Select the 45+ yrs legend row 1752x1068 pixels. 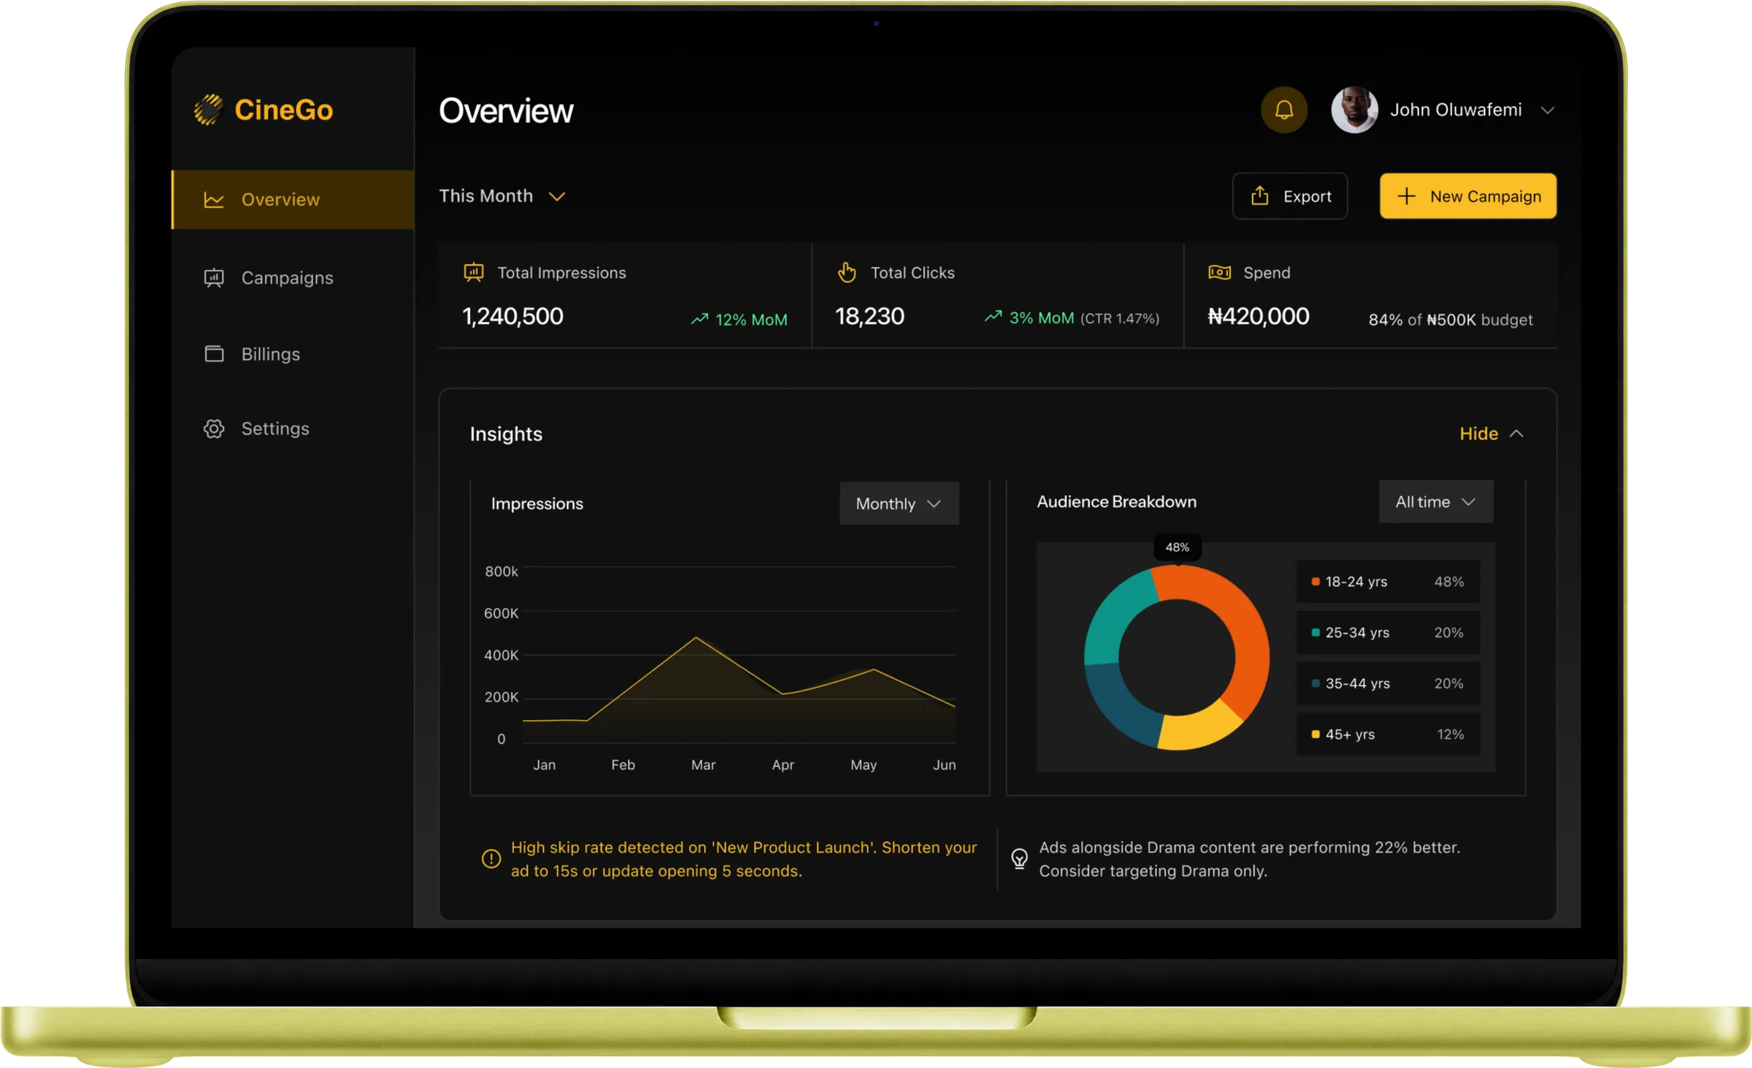tap(1388, 734)
